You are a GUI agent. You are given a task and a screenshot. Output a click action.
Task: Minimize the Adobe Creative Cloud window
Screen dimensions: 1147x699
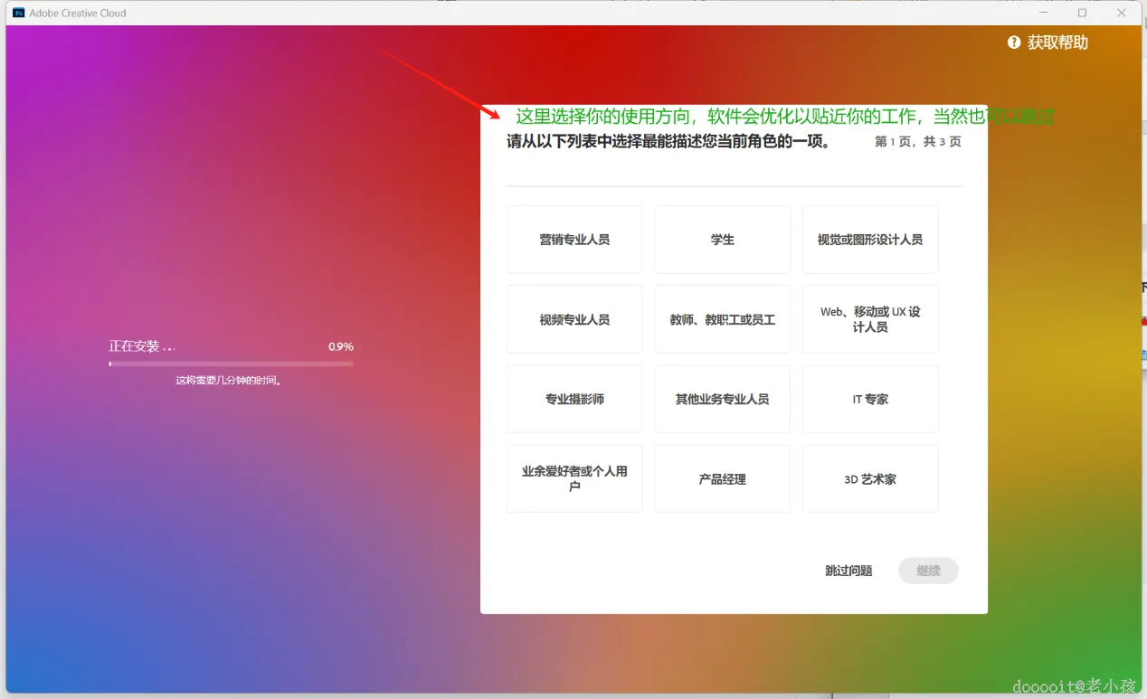(x=1042, y=13)
